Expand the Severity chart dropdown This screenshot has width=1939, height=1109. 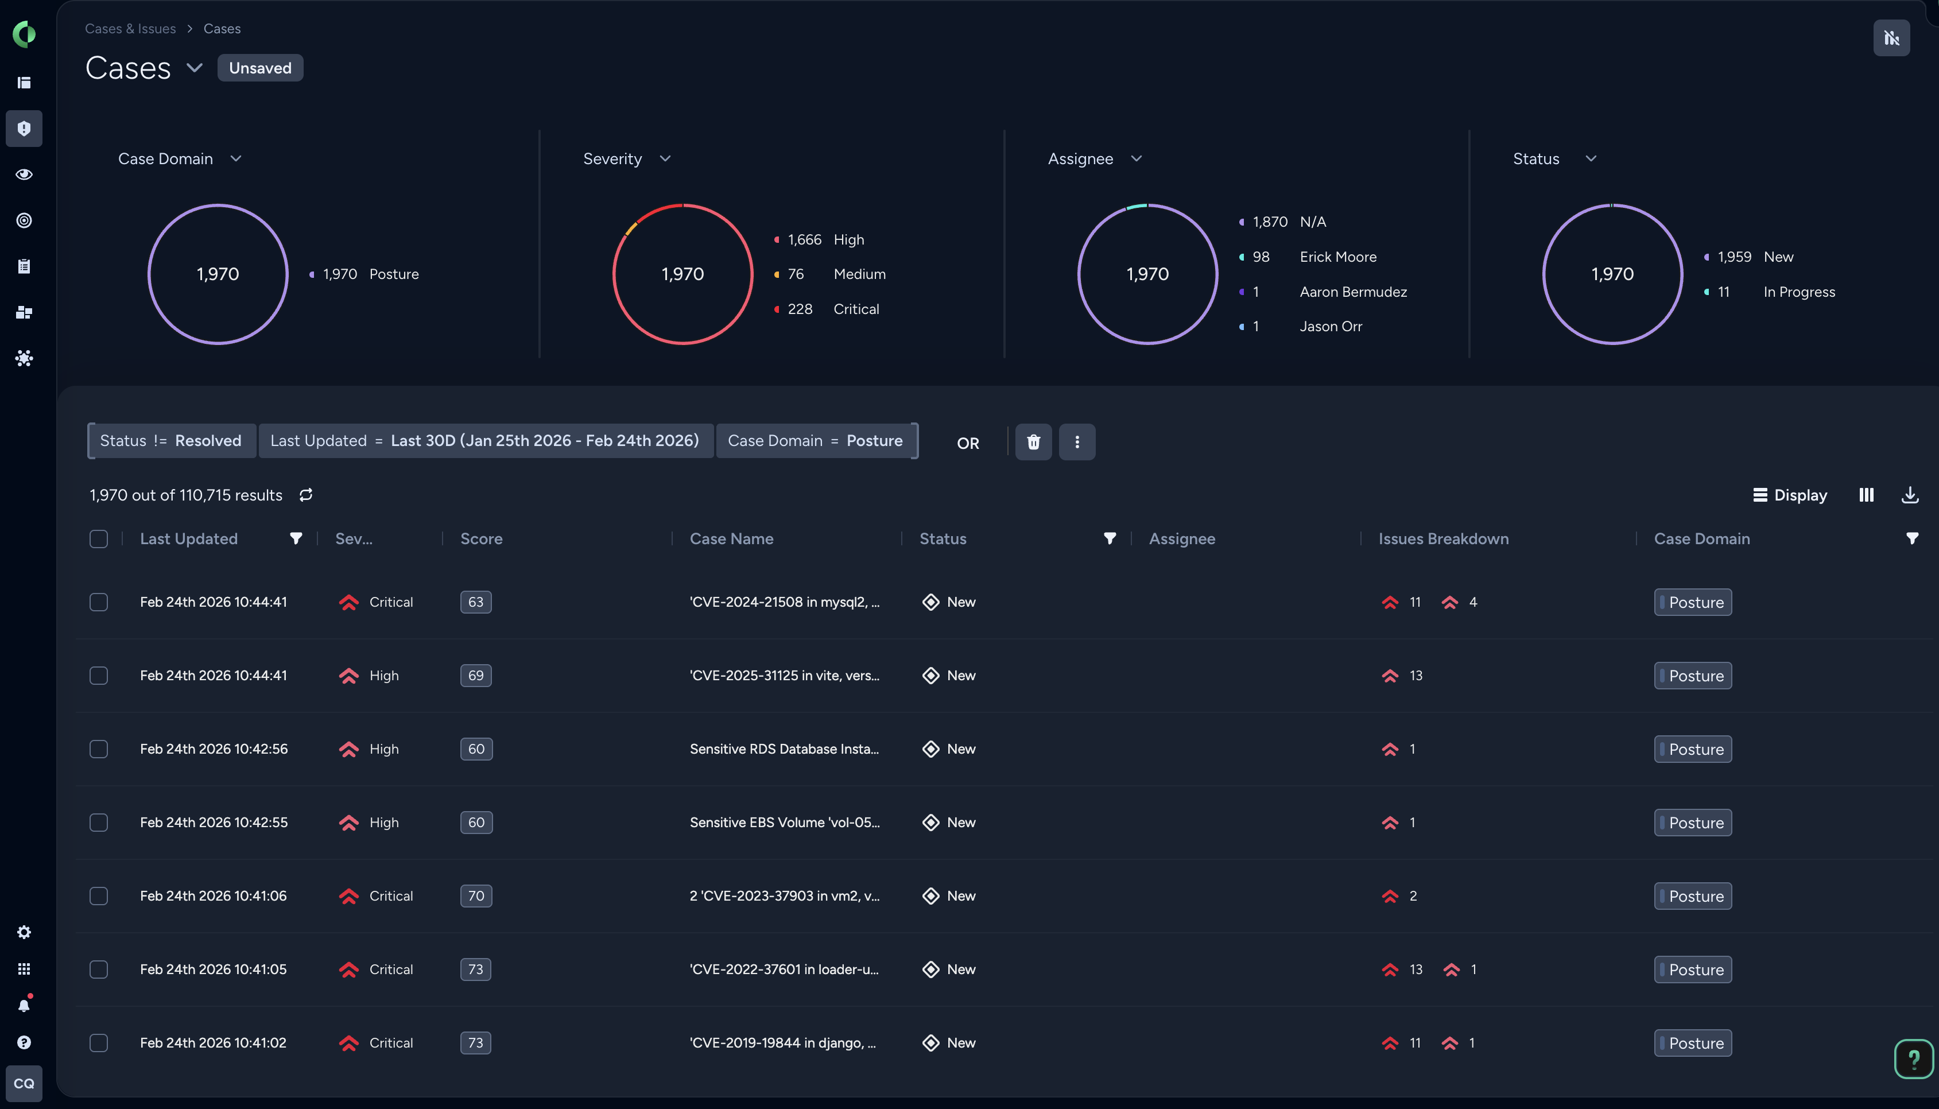click(664, 158)
